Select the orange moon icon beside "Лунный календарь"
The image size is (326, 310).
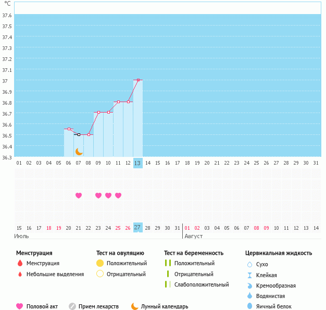pos(135,306)
